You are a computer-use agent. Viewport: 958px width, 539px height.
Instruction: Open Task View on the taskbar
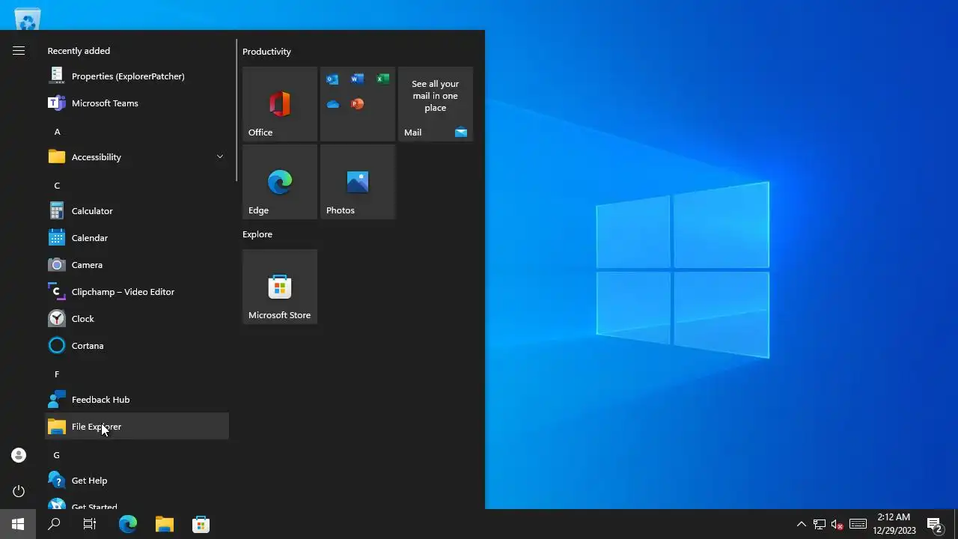(90, 524)
